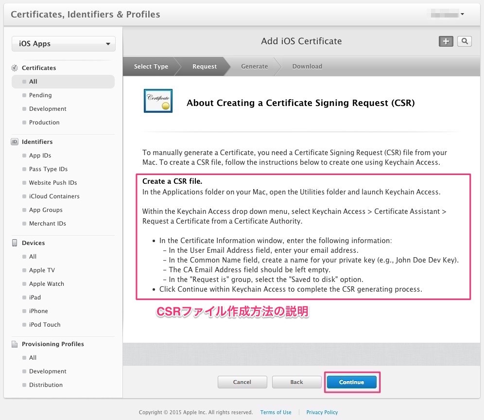Screen dimensions: 484x420
Task: Click the Download step tab
Action: point(307,67)
